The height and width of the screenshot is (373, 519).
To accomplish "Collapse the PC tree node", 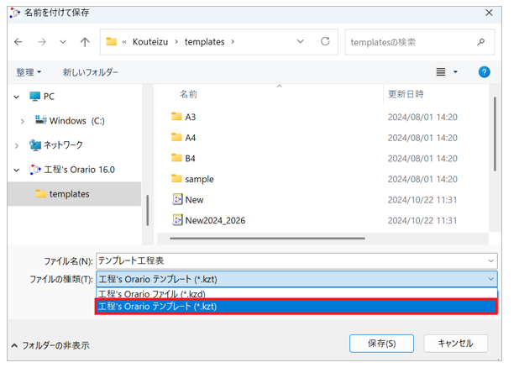I will 17,97.
